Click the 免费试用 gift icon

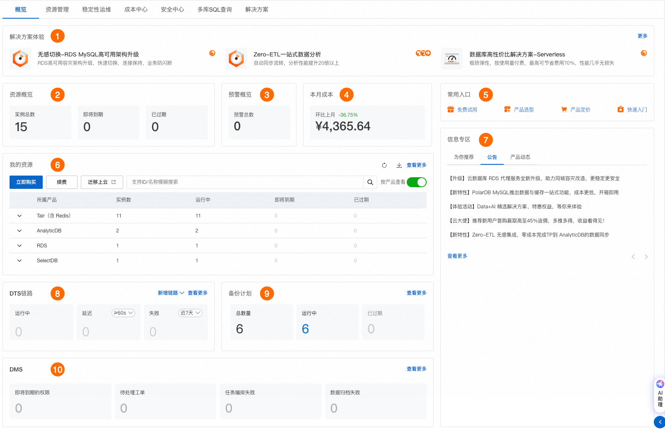451,109
